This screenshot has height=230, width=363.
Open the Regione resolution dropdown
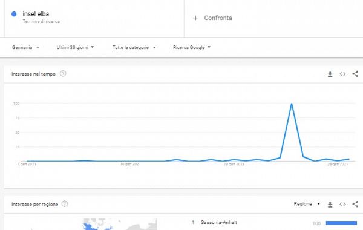307,204
